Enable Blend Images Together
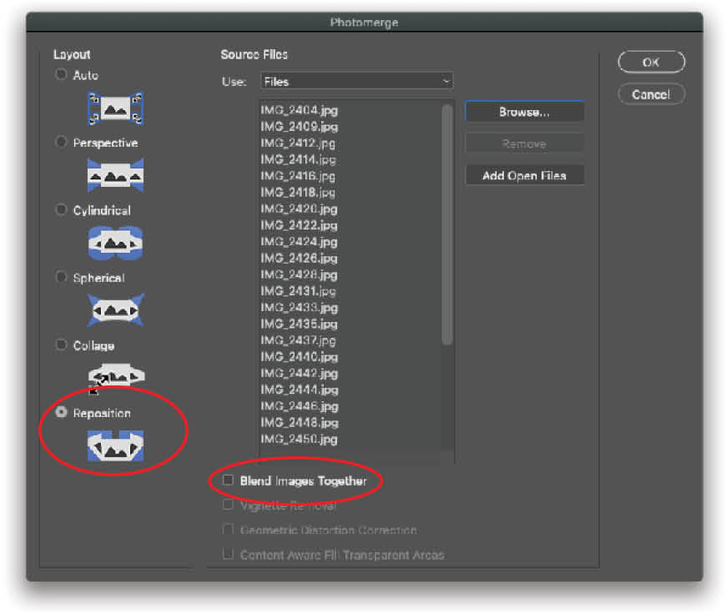This screenshot has width=726, height=614. tap(228, 481)
